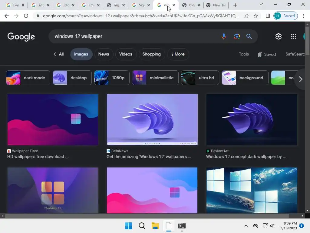Click the voice search microphone icon
The height and width of the screenshot is (233, 310).
pos(224,36)
